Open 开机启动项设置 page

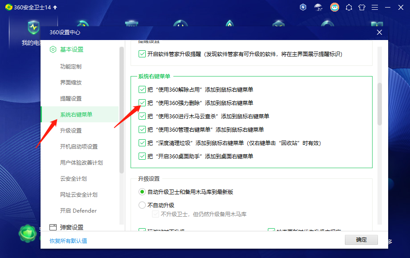(80, 147)
